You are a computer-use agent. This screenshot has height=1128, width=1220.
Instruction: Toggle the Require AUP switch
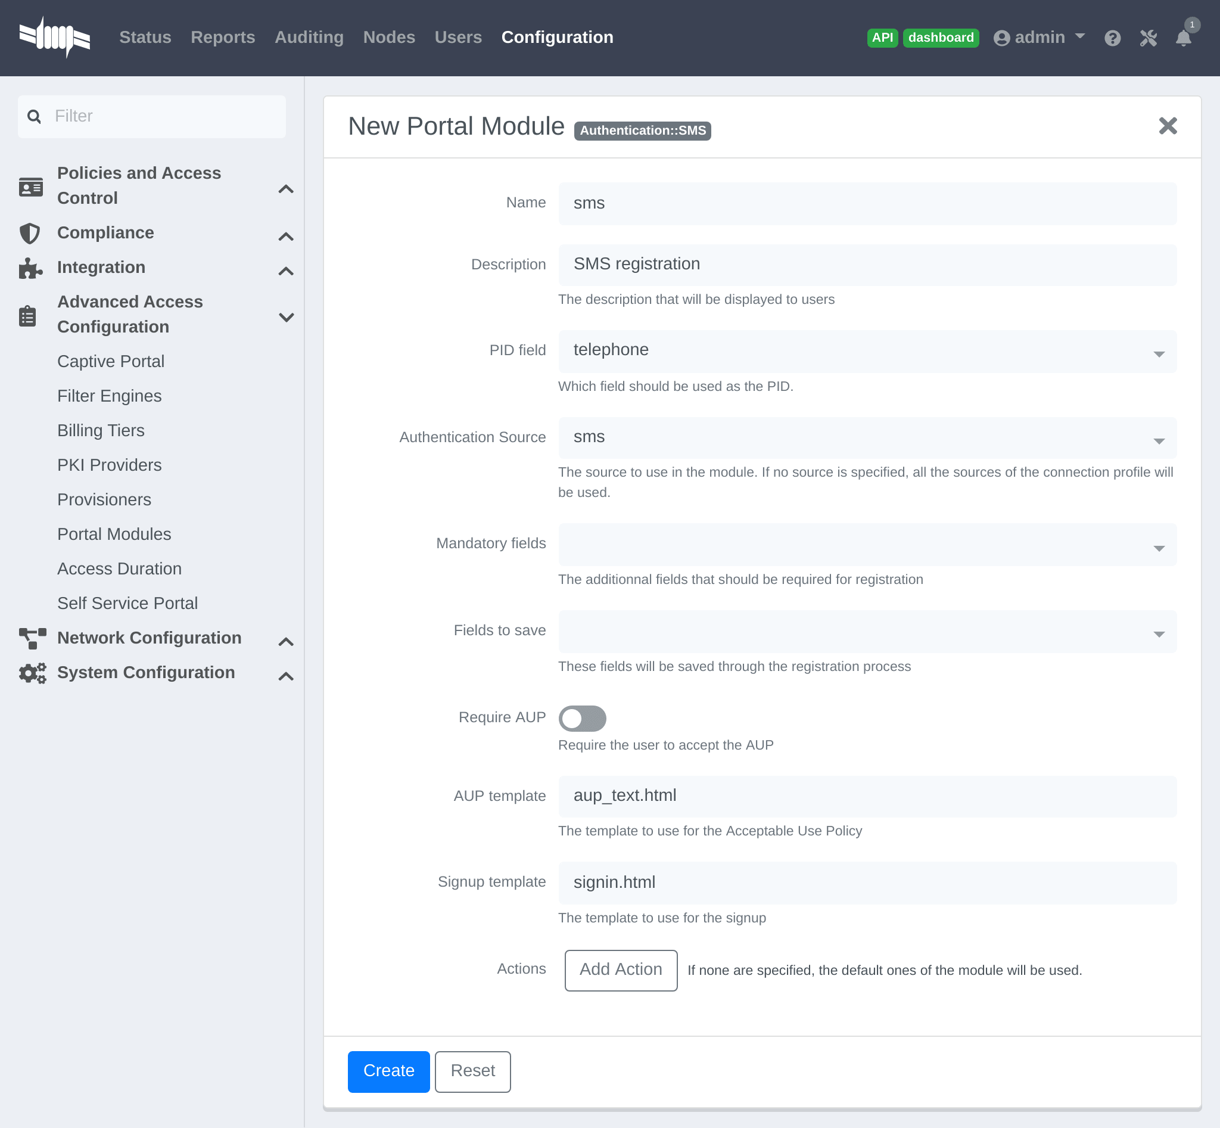pyautogui.click(x=583, y=717)
